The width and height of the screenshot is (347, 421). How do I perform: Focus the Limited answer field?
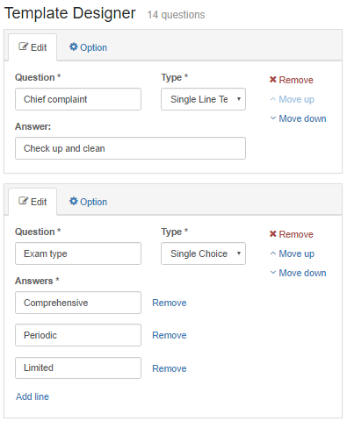point(78,367)
